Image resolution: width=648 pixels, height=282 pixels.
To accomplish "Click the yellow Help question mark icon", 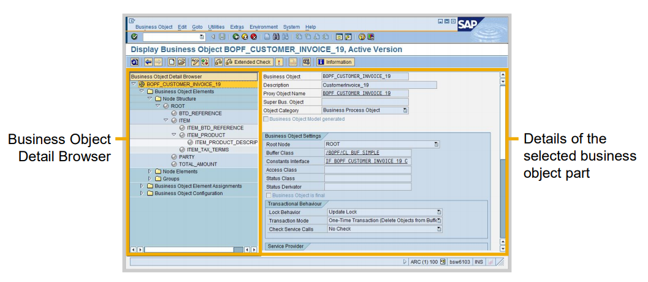I will [362, 37].
